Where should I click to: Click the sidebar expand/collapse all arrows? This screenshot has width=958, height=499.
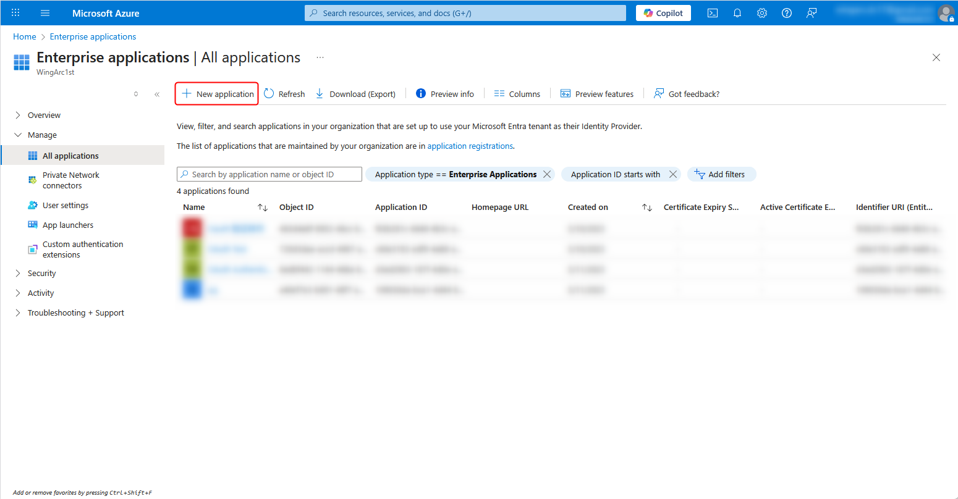[x=136, y=94]
